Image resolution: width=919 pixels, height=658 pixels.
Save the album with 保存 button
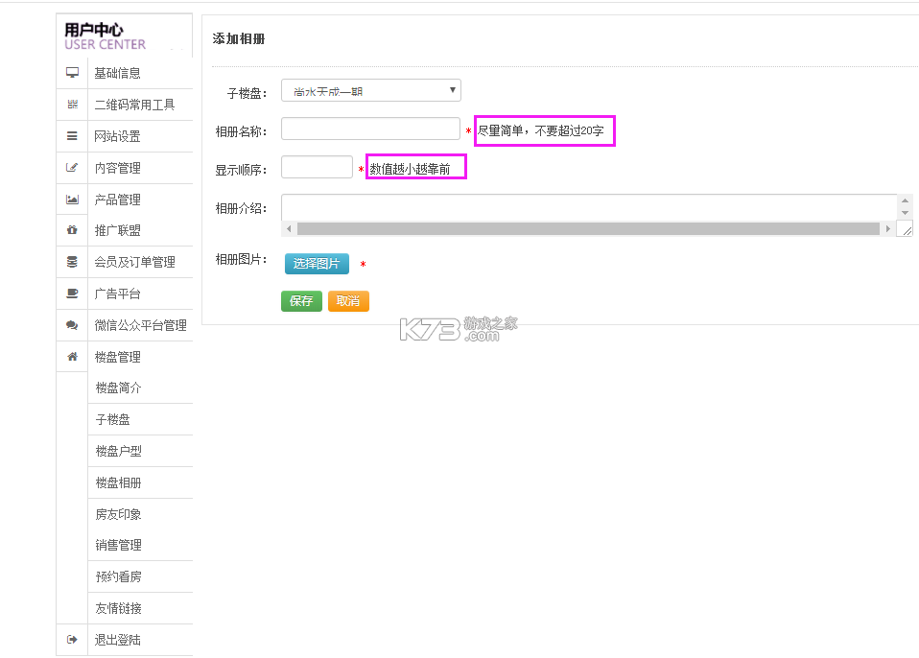pos(301,301)
